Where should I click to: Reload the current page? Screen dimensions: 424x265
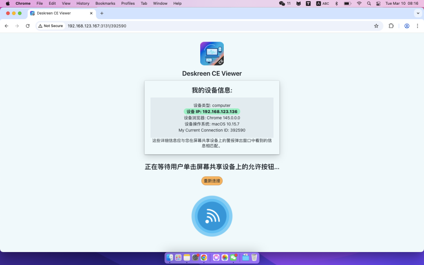[x=27, y=26]
